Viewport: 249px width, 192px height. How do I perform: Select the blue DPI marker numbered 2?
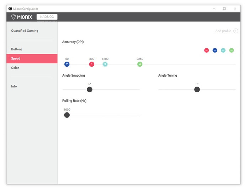coord(67,64)
